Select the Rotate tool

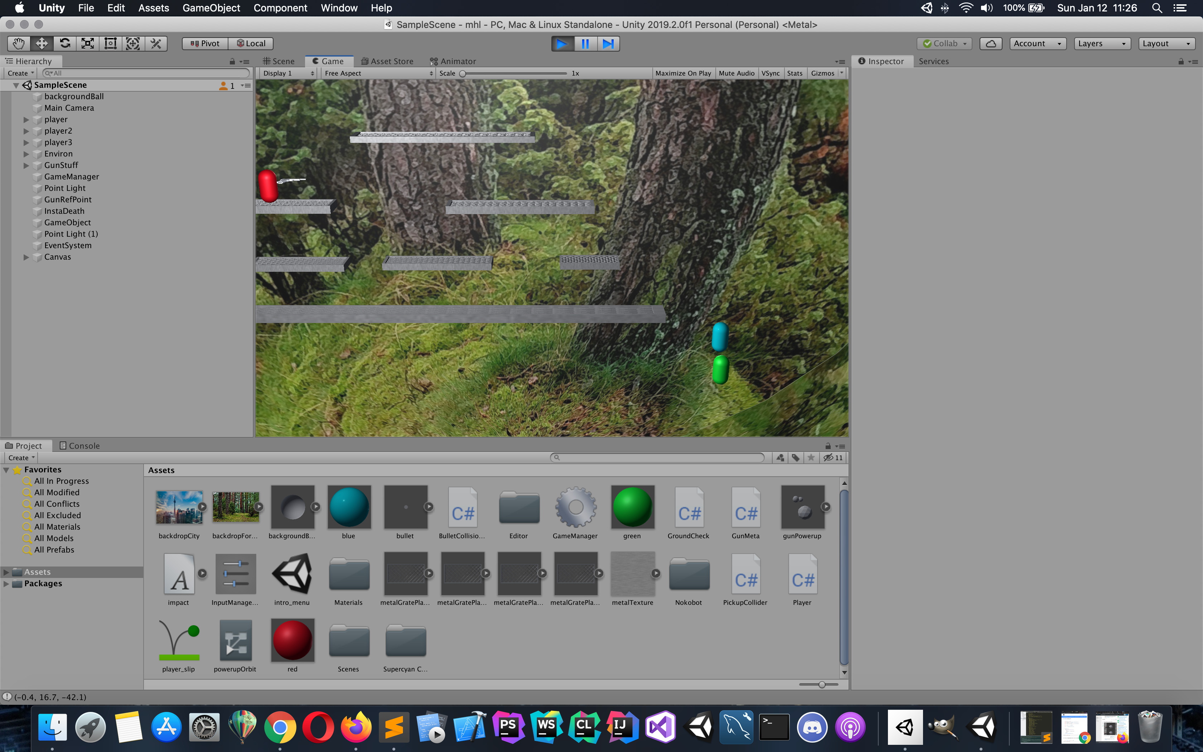coord(64,43)
